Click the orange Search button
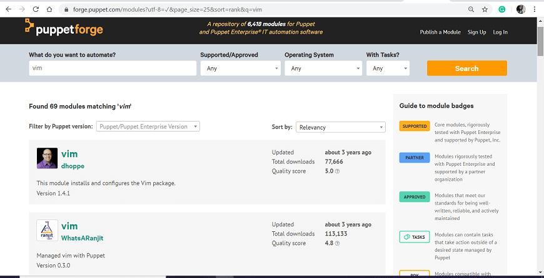Image resolution: width=544 pixels, height=278 pixels. tap(467, 68)
